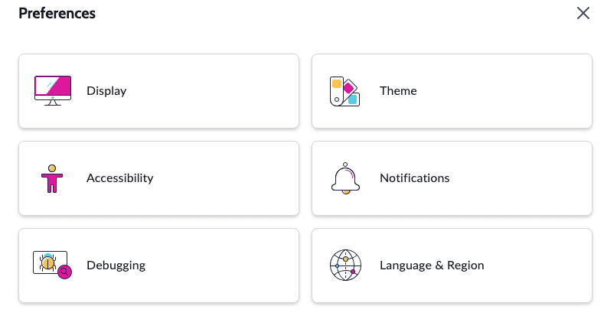Open the Display preferences card
The image size is (604, 316).
158,91
